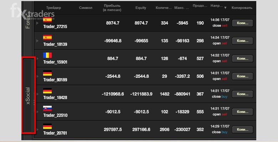
Task: Expand the Trader_20761 row arrow
Action: point(37,130)
